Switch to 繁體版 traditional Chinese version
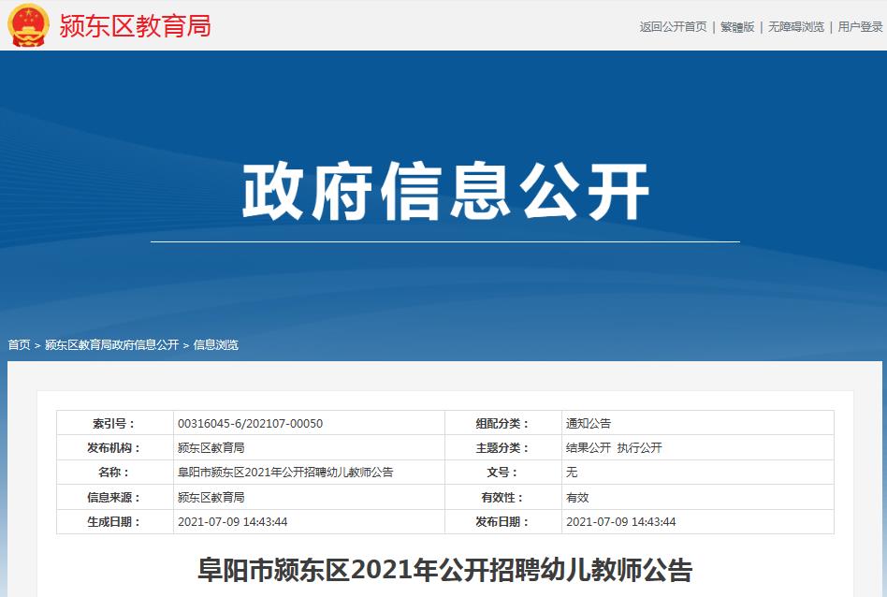The image size is (887, 597). click(x=736, y=28)
